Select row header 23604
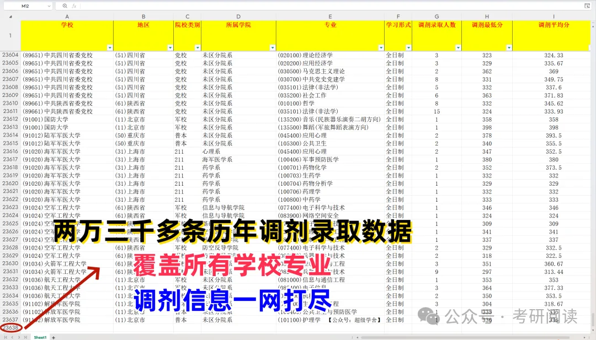This screenshot has width=596, height=340. click(x=10, y=55)
